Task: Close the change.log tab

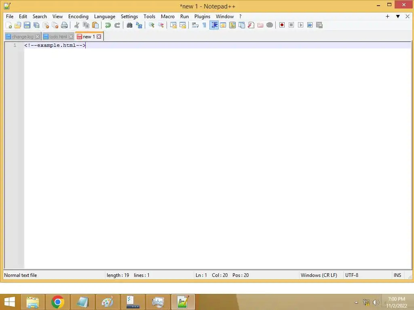Action: point(38,37)
